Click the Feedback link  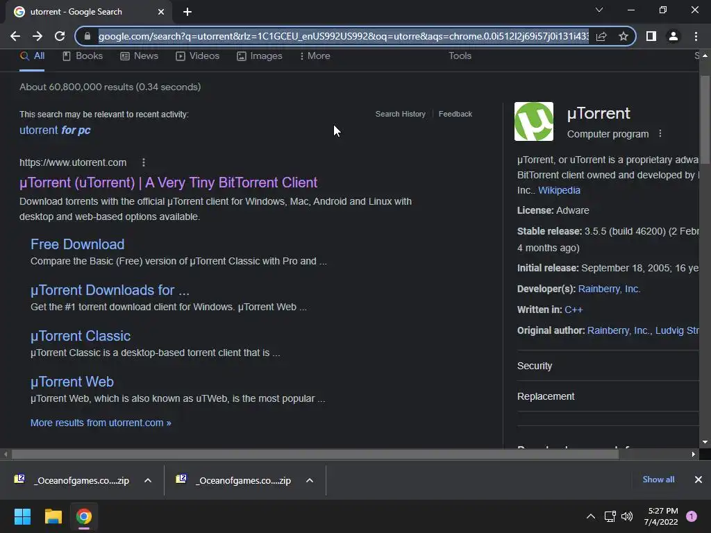click(455, 115)
